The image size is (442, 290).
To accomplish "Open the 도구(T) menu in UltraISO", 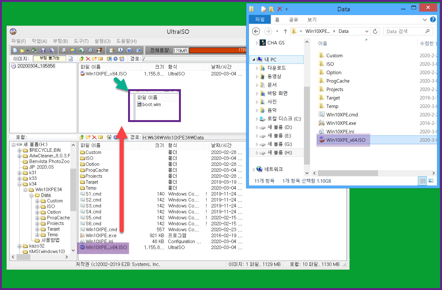I will (x=81, y=41).
